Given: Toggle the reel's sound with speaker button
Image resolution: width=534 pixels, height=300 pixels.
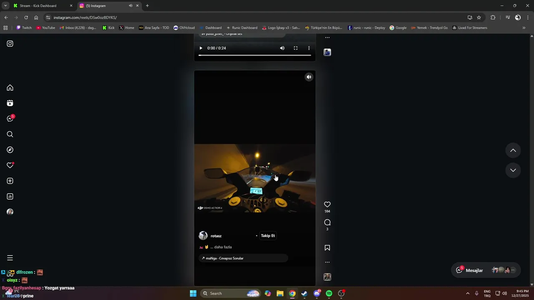Looking at the screenshot, I should coord(309,77).
